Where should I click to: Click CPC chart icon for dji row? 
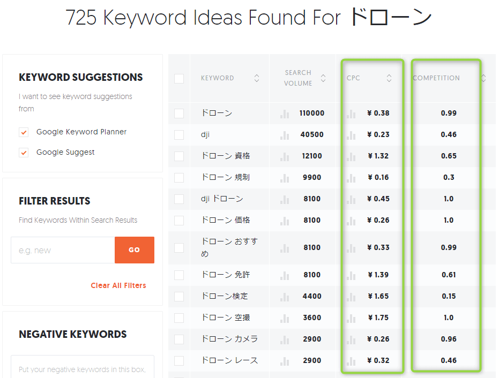[351, 135]
